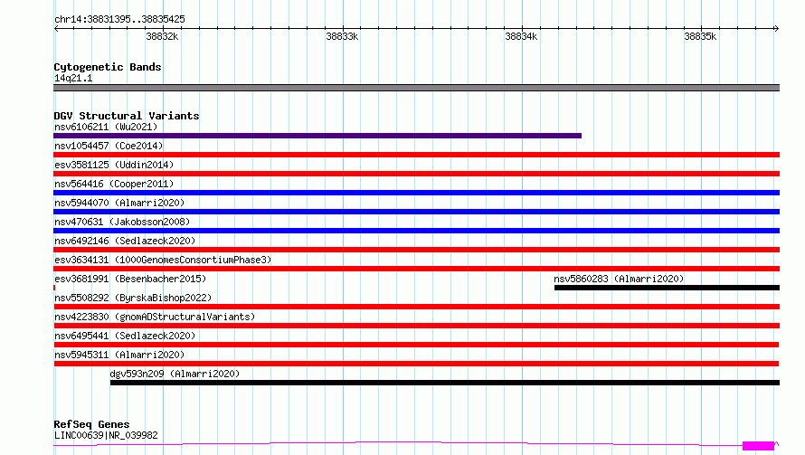Viewport: 805px width, 455px height.
Task: Open the RefSeq Genes track title
Action: click(91, 424)
